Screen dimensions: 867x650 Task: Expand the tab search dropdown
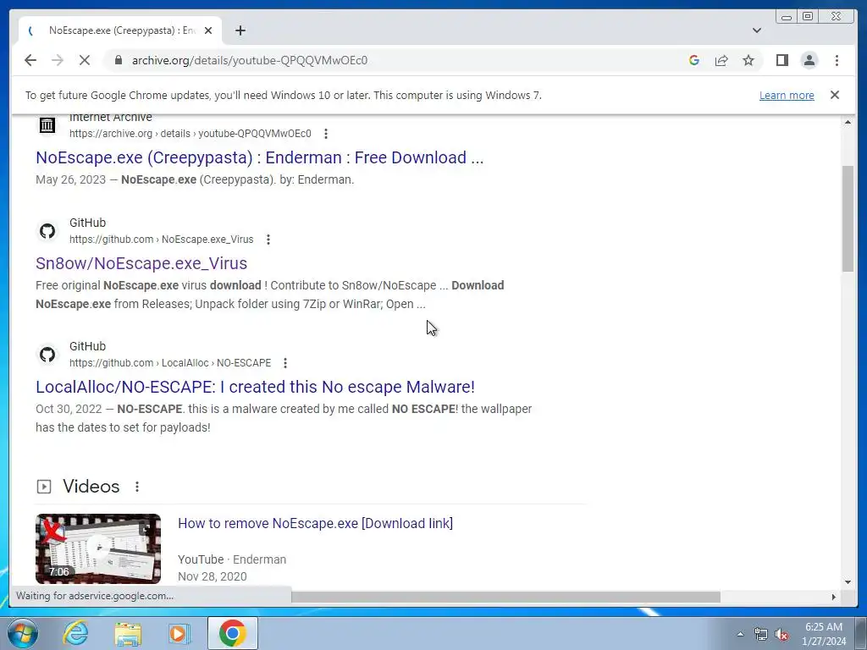756,30
